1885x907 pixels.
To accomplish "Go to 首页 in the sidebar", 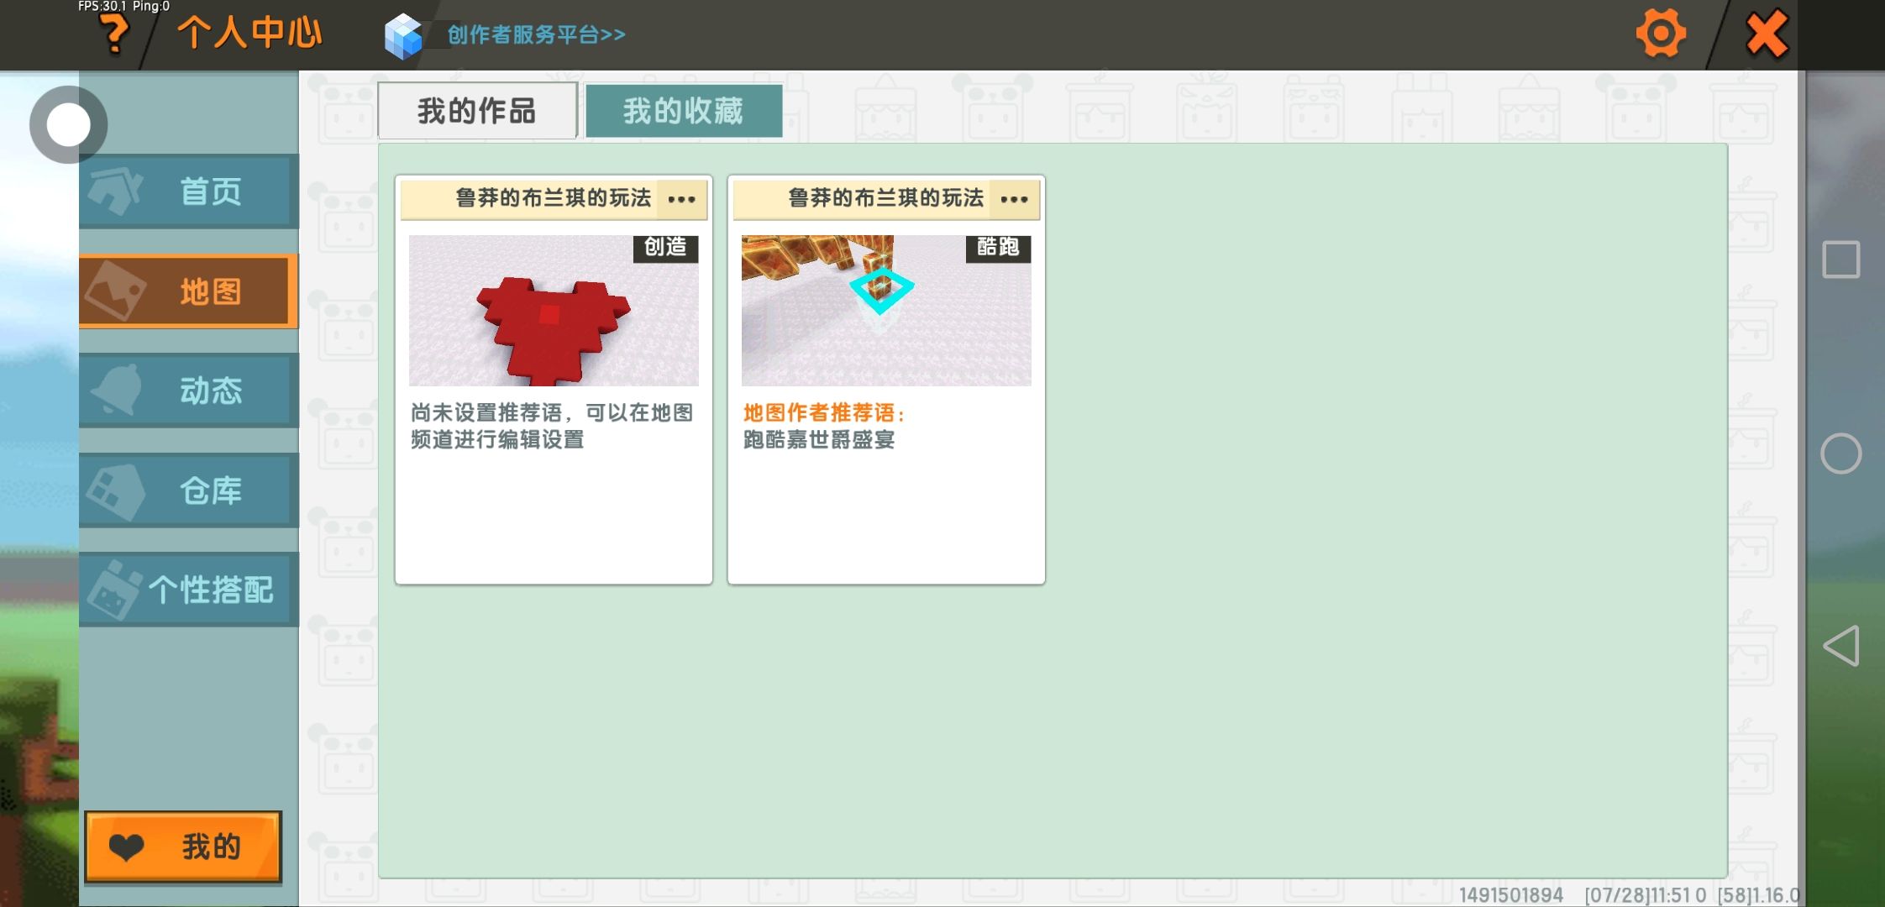I will tap(189, 191).
